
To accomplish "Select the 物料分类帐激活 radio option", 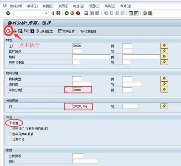I will pyautogui.click(x=11, y=134).
